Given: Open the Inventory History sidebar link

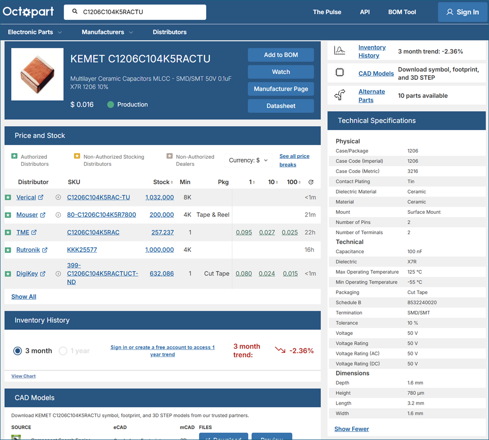Looking at the screenshot, I should [x=372, y=51].
